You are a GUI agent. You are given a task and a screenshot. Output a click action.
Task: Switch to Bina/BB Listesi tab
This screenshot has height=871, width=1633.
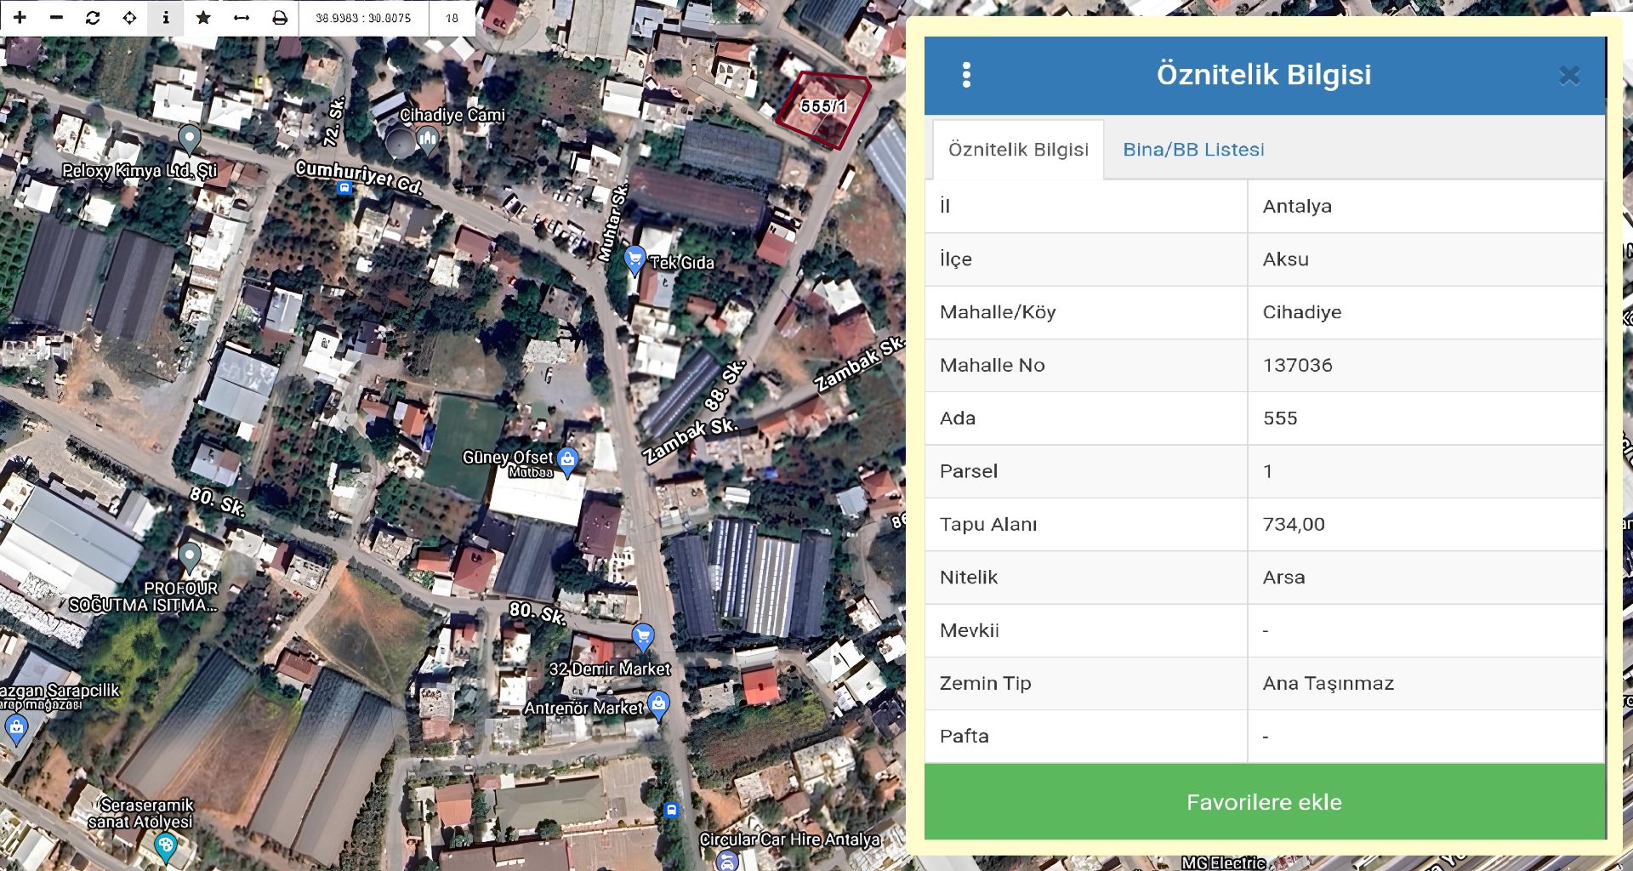pos(1193,150)
